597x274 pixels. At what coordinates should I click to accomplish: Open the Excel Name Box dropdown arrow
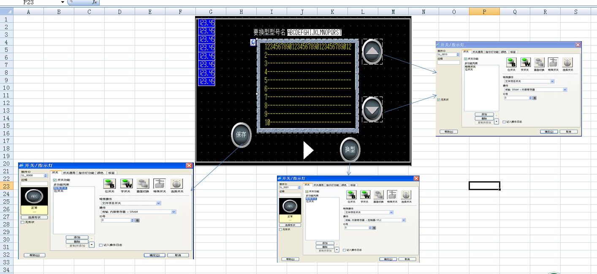pyautogui.click(x=62, y=3)
